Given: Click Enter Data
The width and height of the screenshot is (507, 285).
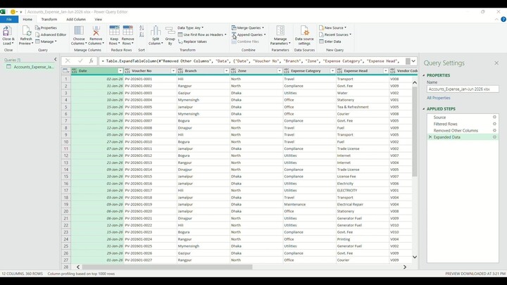Looking at the screenshot, I should [330, 42].
